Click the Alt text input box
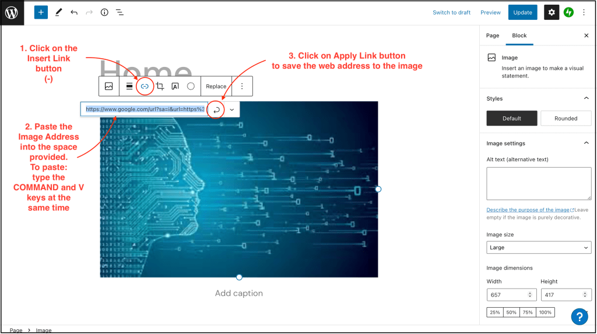Screen dimensions: 597x334 pyautogui.click(x=539, y=183)
